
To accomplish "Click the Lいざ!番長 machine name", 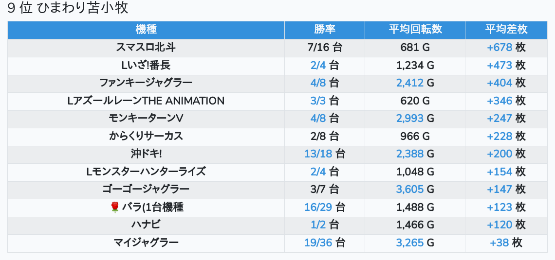I will [146, 65].
